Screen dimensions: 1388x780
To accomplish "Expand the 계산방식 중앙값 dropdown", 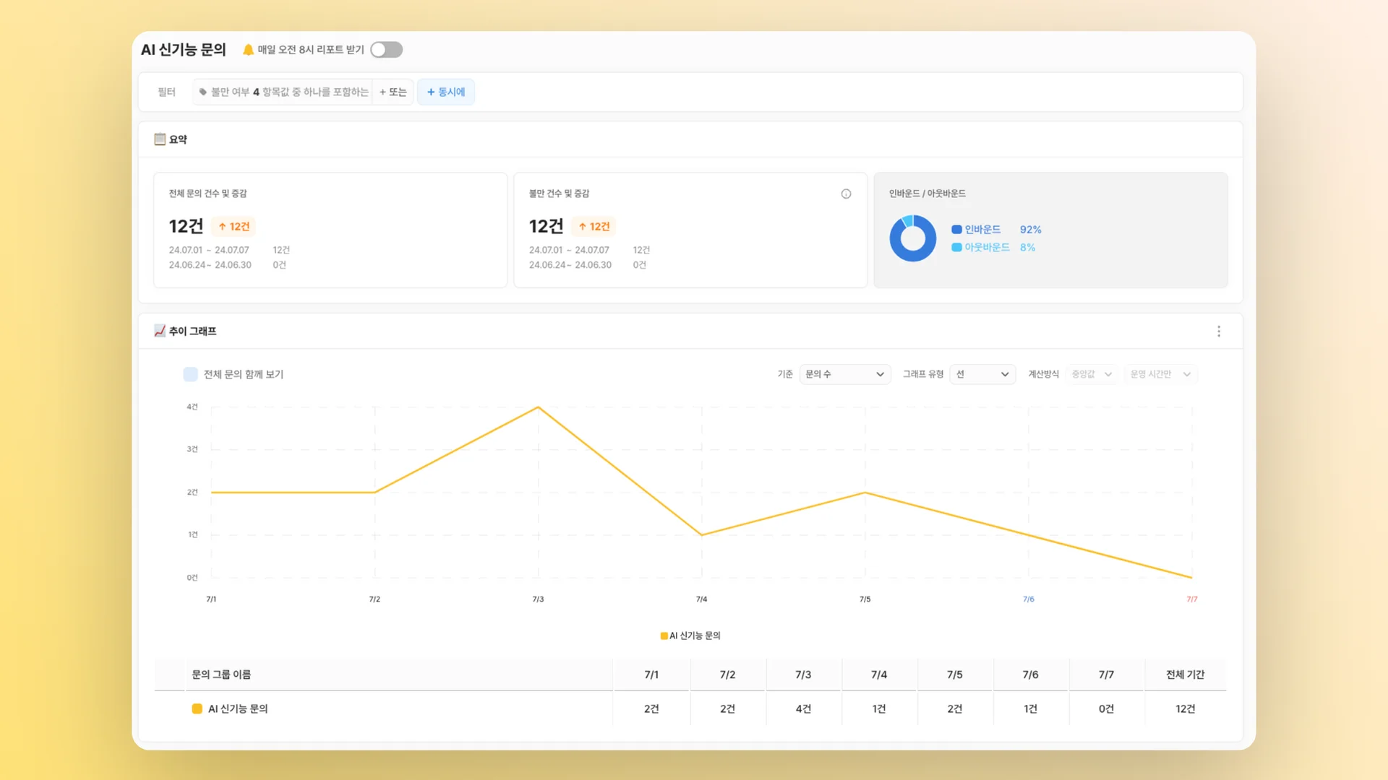I will 1091,374.
